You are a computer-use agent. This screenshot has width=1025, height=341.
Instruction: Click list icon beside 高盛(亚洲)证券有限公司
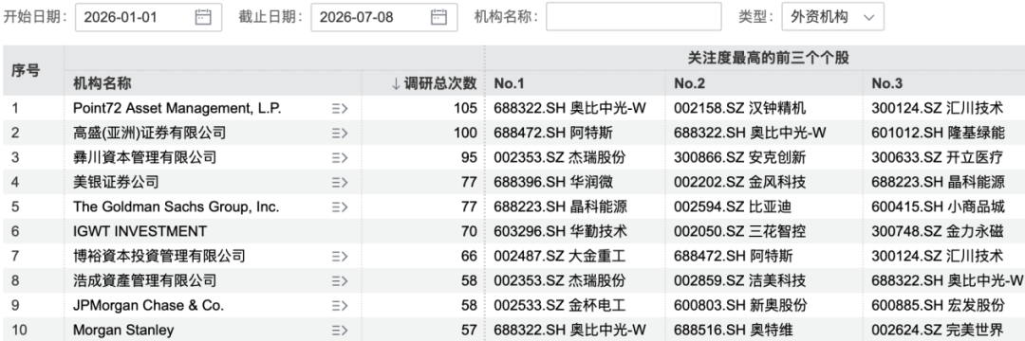[339, 133]
